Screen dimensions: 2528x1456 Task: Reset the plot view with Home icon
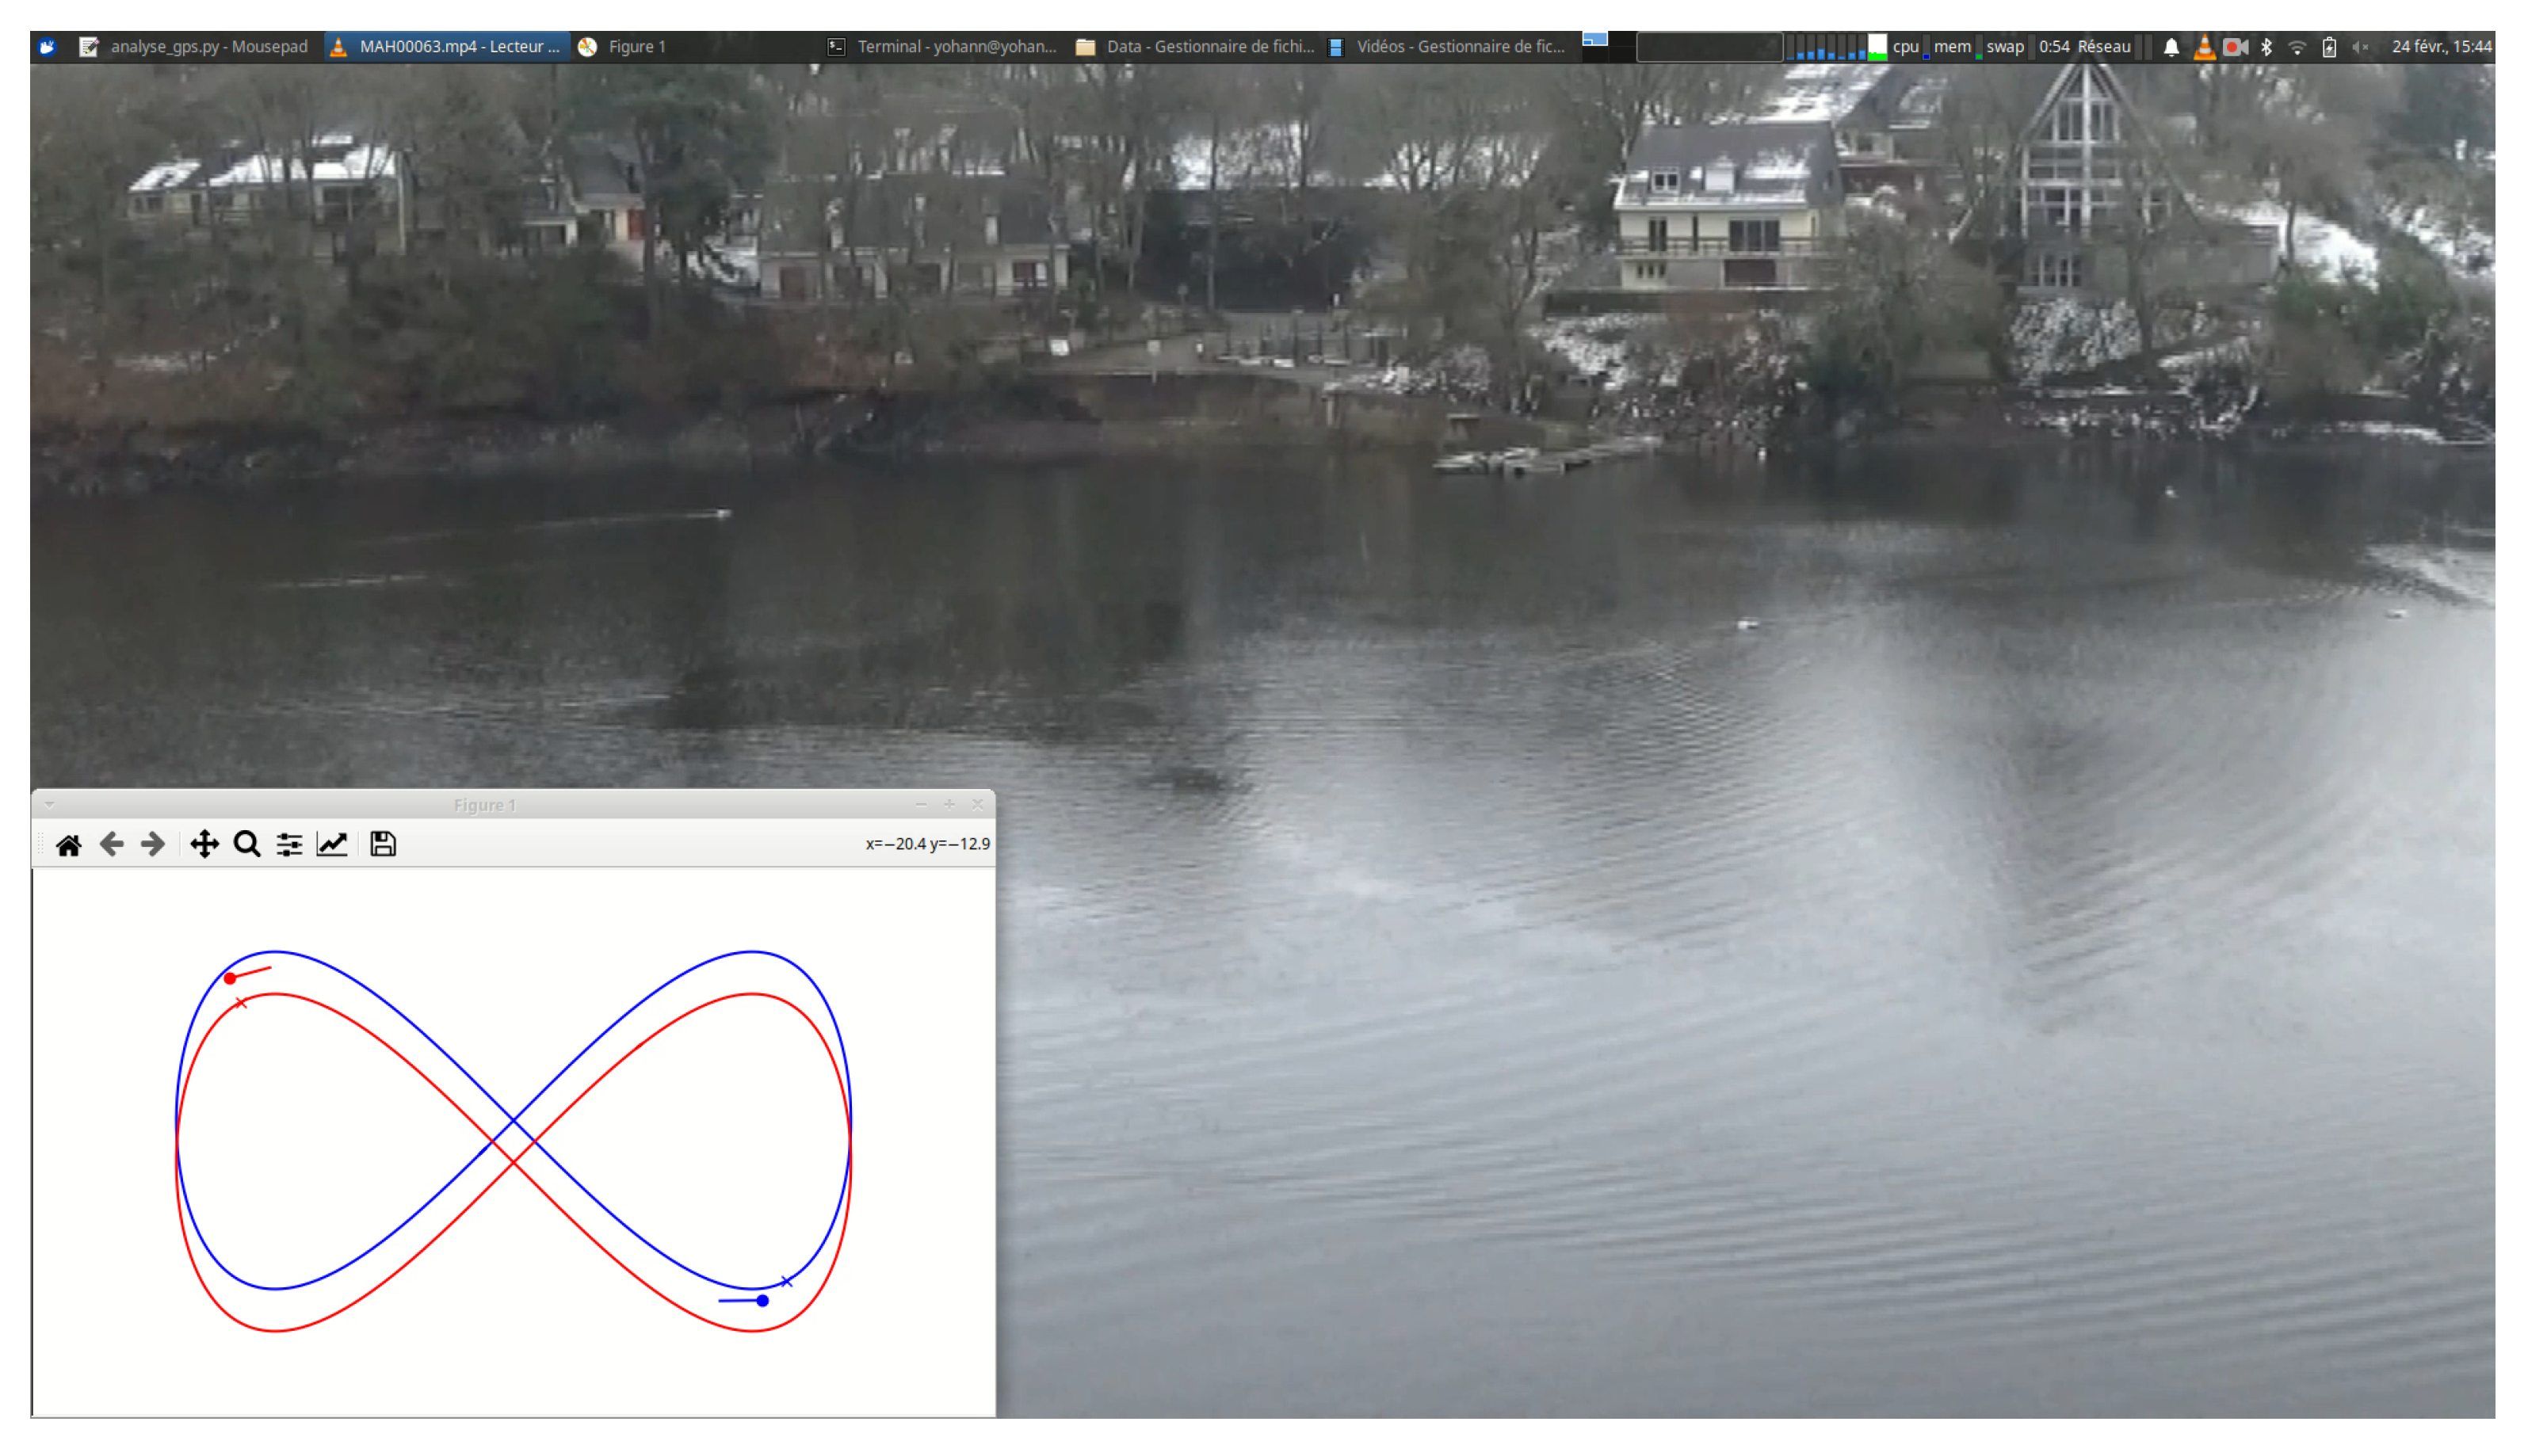(68, 845)
